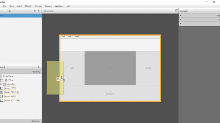Screen dimensions: 220x123
Task: Click the BOTTOM region of the BorderPane
Action: [x=110, y=93]
